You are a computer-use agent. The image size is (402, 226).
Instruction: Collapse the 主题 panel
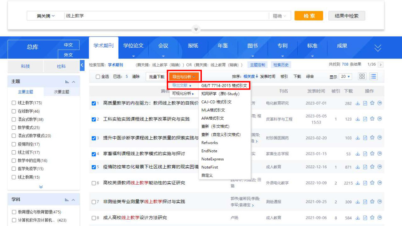coord(74,82)
